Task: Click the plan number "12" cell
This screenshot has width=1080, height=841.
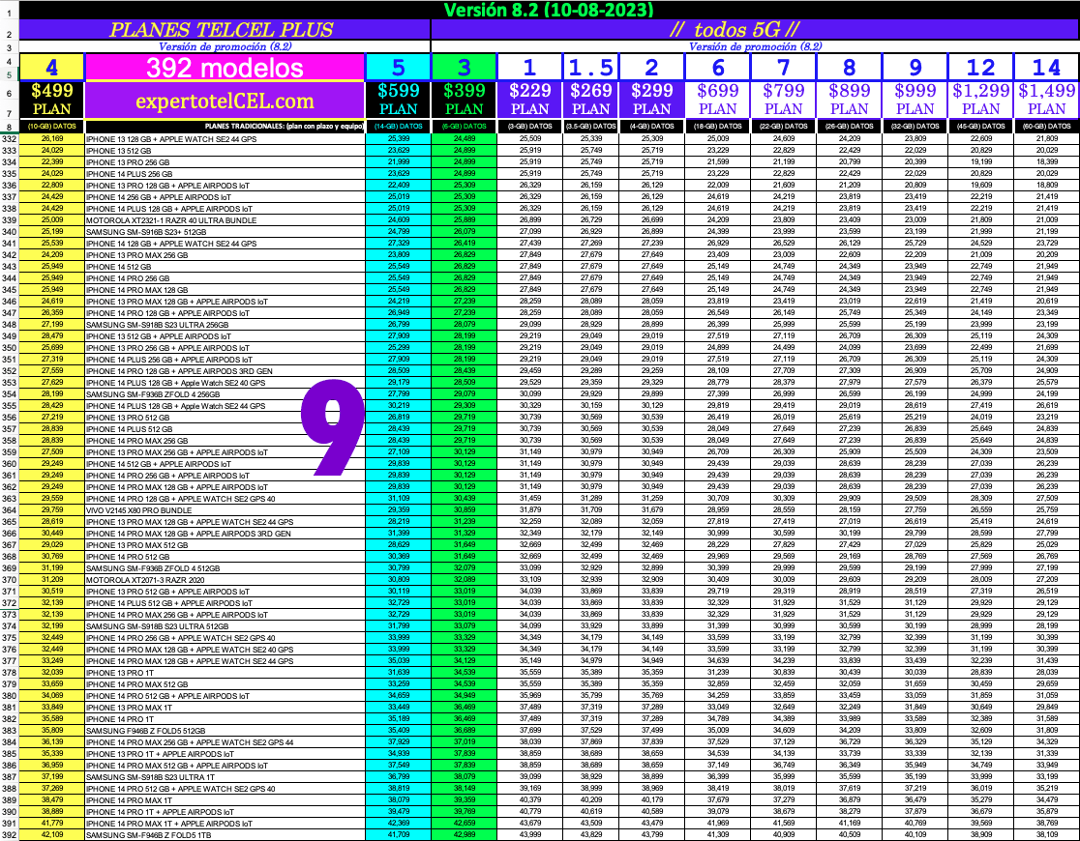Action: point(981,67)
